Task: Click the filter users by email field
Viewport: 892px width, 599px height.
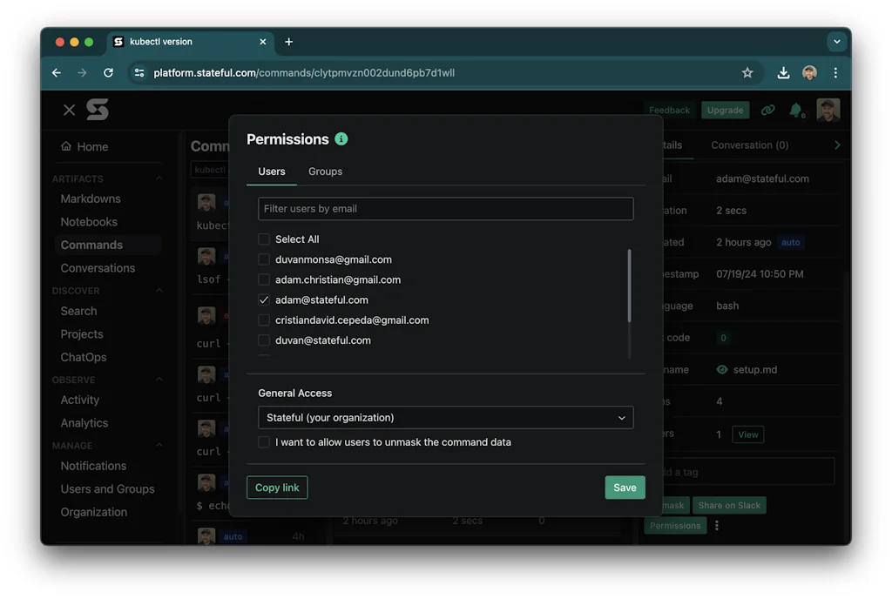Action: pyautogui.click(x=445, y=209)
